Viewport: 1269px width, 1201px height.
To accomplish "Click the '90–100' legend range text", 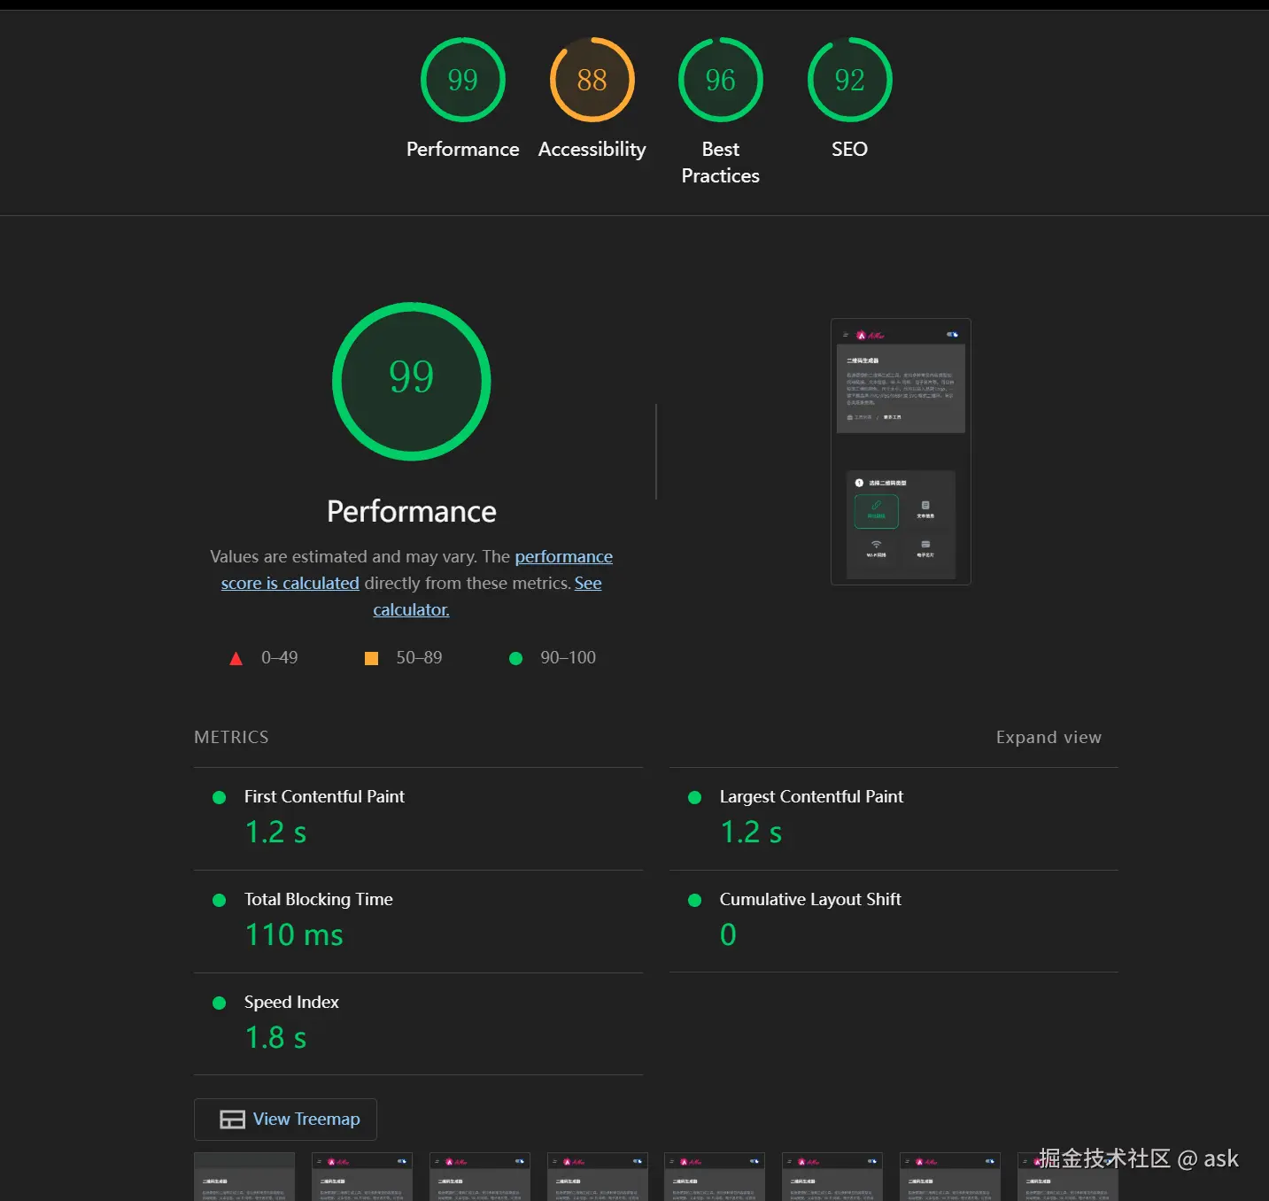I will click(x=568, y=657).
